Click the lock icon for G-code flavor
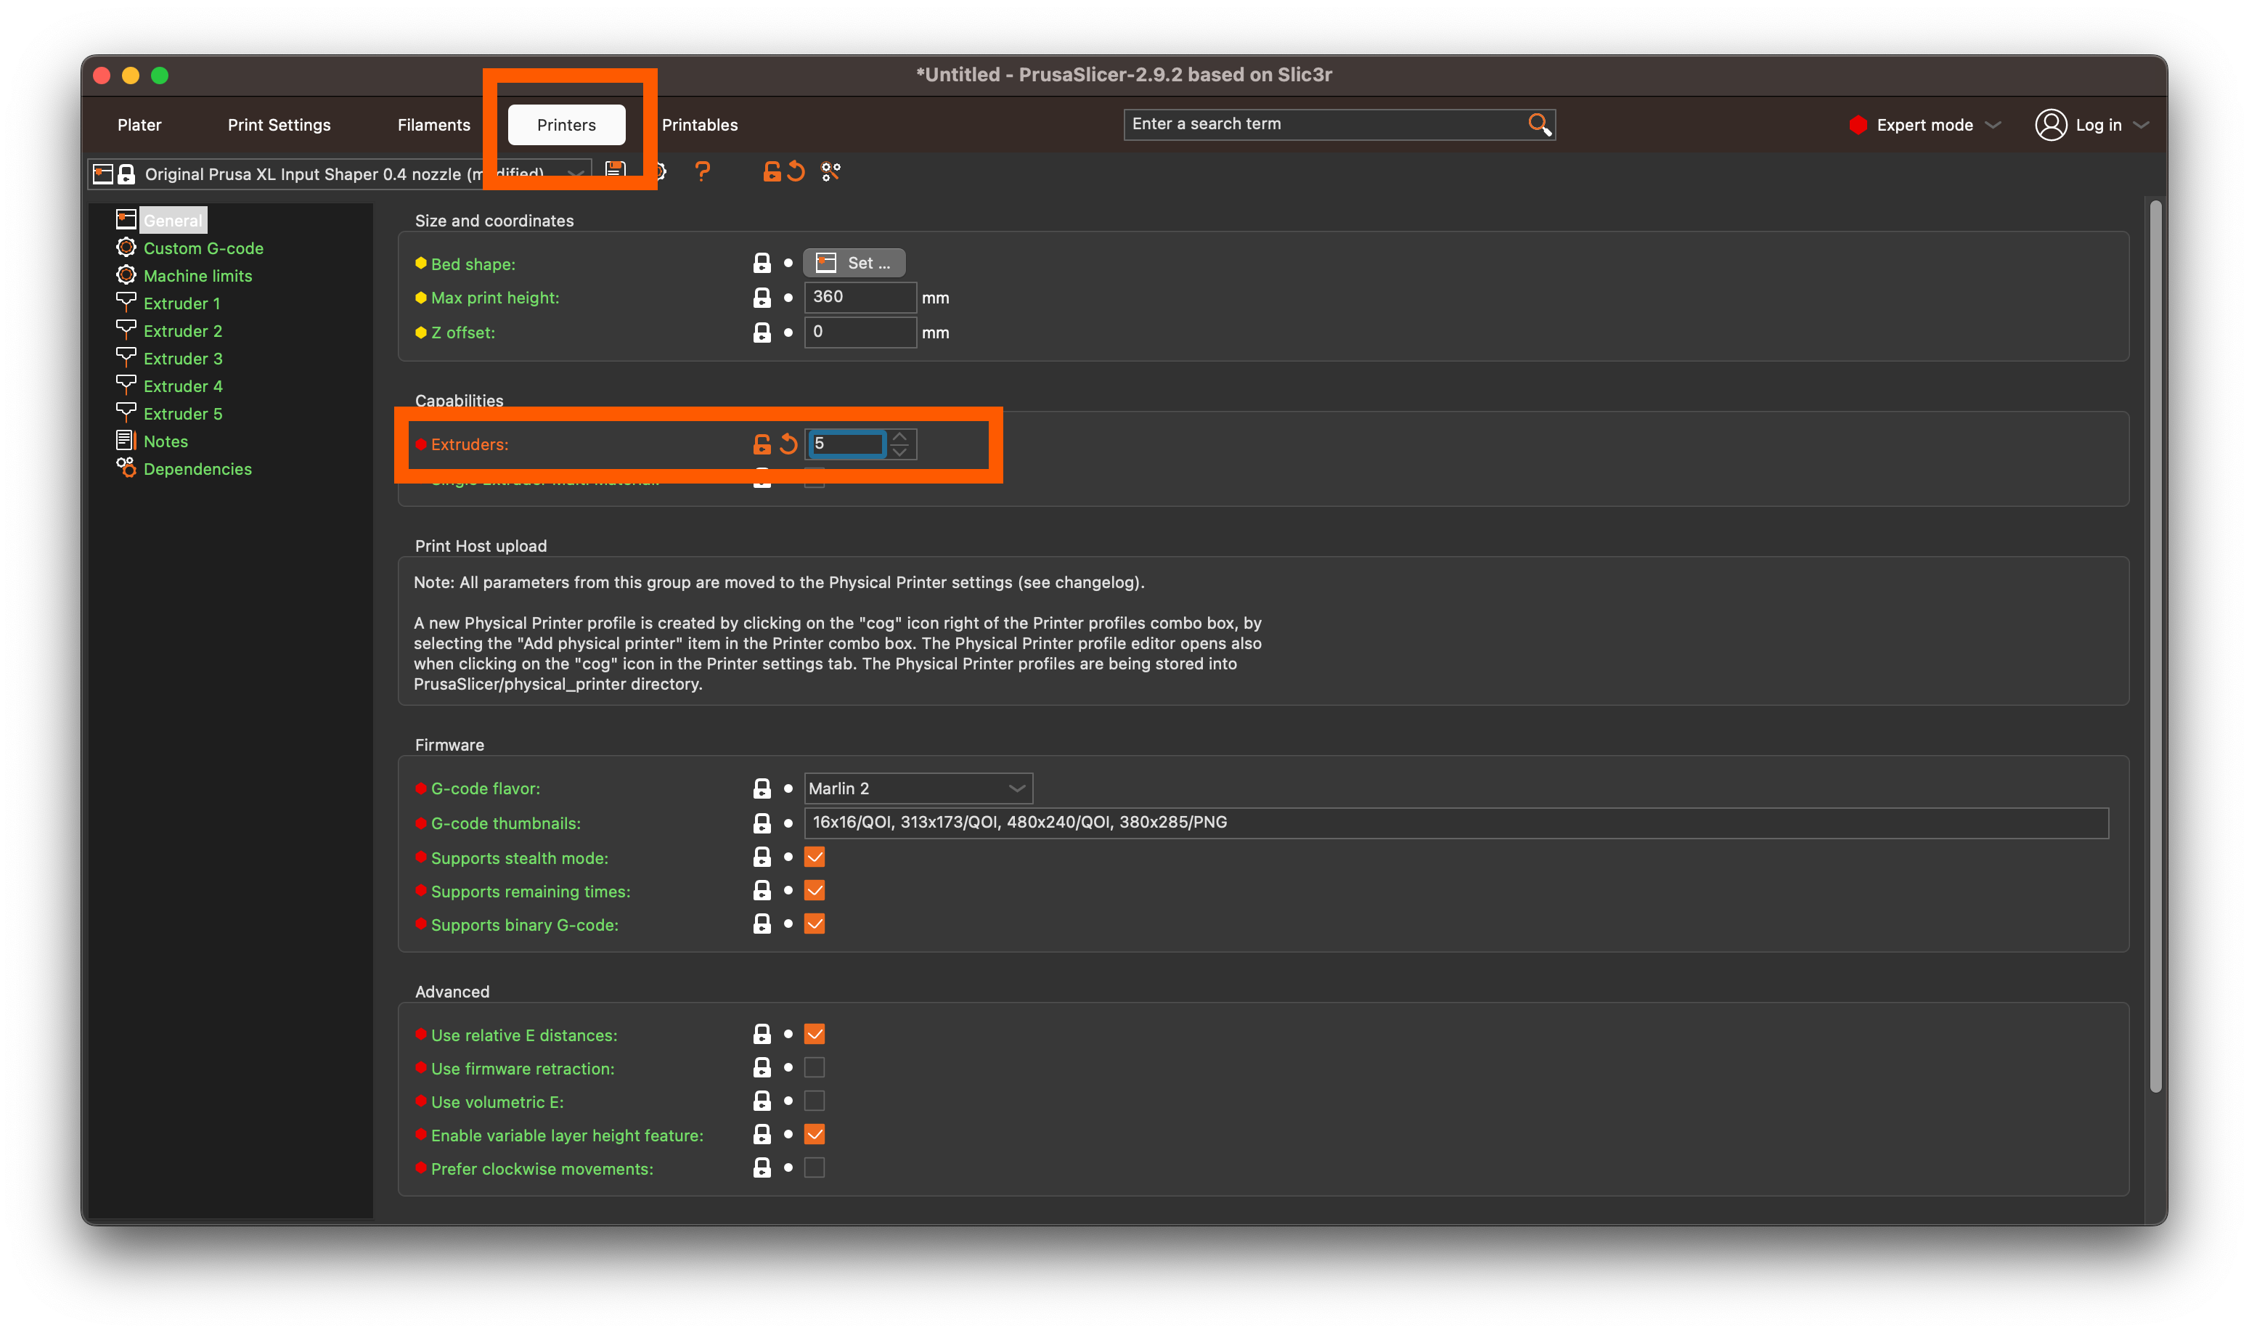 (x=762, y=788)
